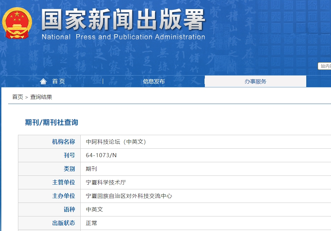Click the 正常 publication status value
331x231 pixels.
[92, 223]
